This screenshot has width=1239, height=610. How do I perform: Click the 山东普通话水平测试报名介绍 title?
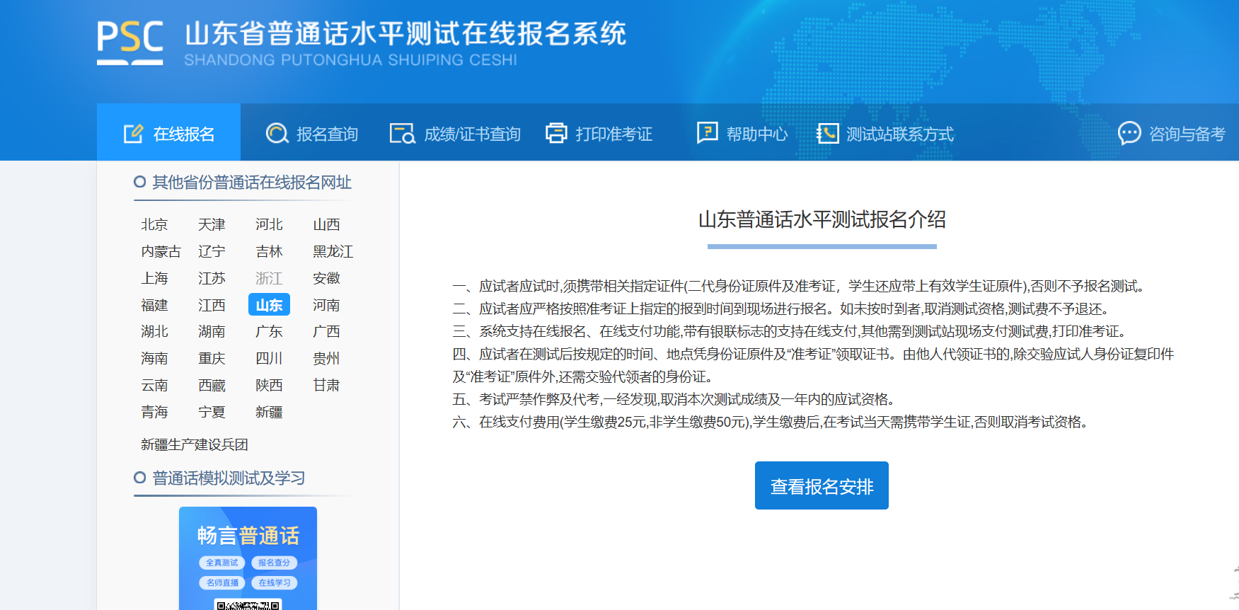[x=822, y=219]
